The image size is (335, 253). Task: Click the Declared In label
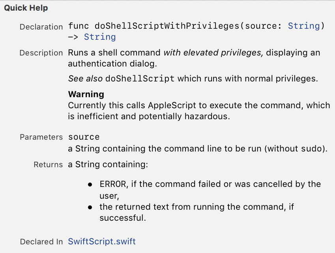point(41,242)
